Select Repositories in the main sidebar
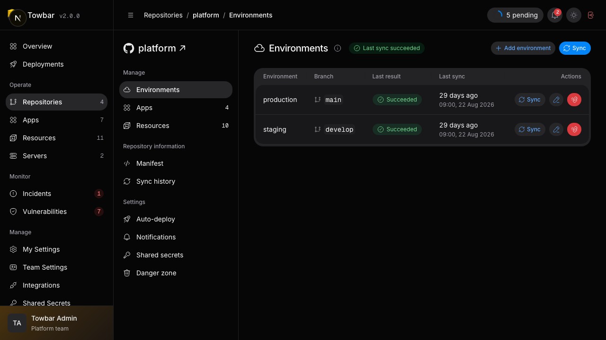This screenshot has width=606, height=340. [x=56, y=102]
